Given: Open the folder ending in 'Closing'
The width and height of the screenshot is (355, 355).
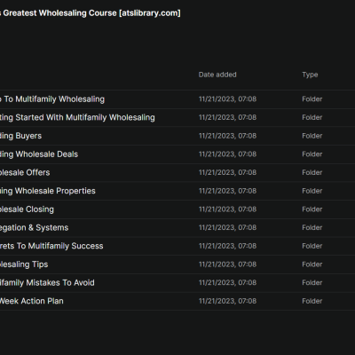Looking at the screenshot, I should 27,209.
